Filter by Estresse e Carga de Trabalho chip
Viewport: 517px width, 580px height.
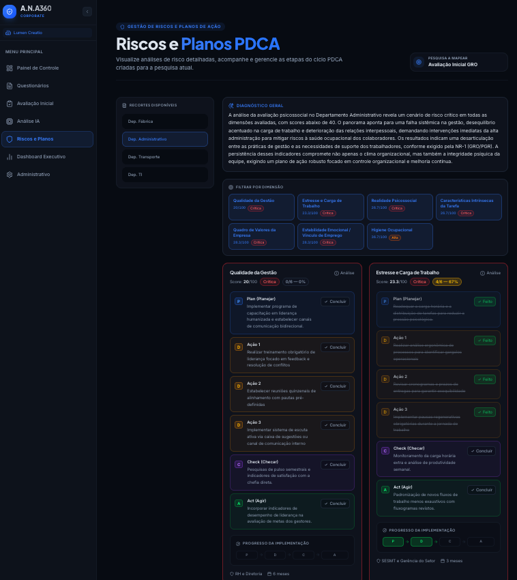331,207
